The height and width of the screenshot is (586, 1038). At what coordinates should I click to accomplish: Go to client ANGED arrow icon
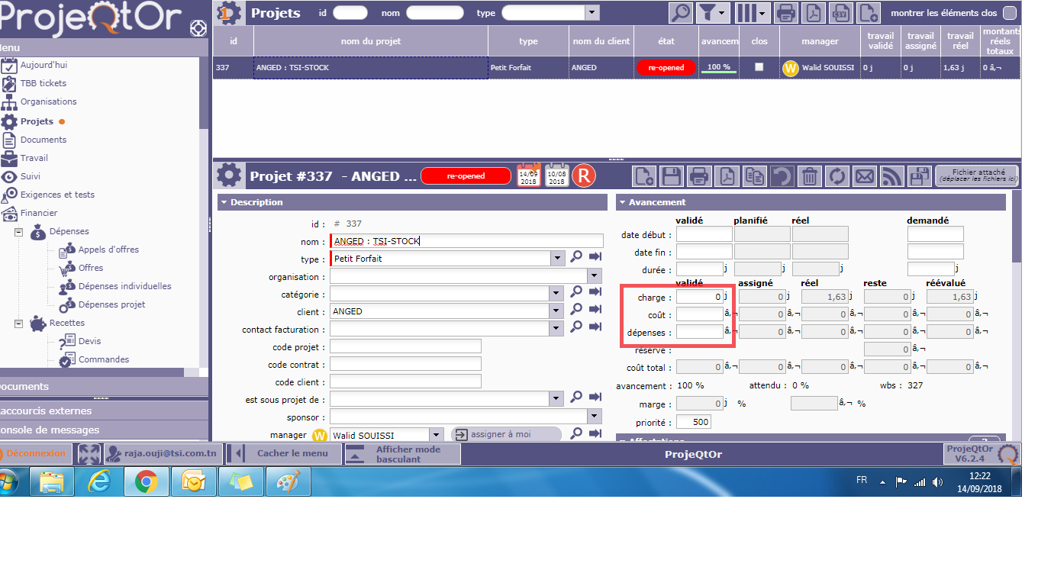(x=595, y=309)
